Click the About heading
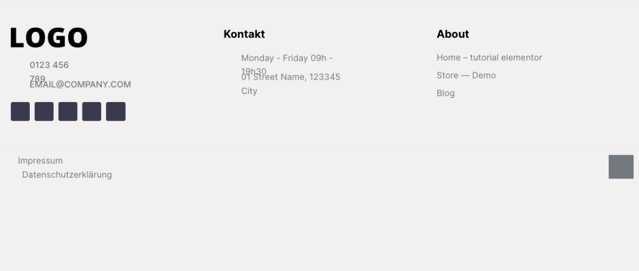The height and width of the screenshot is (271, 639). pos(453,34)
